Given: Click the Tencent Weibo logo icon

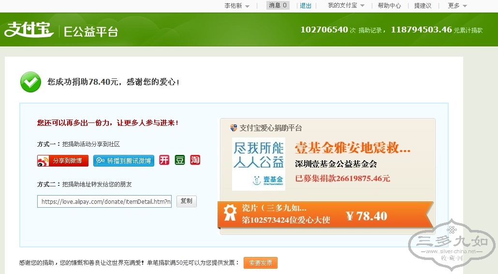Looking at the screenshot, I should [x=101, y=161].
